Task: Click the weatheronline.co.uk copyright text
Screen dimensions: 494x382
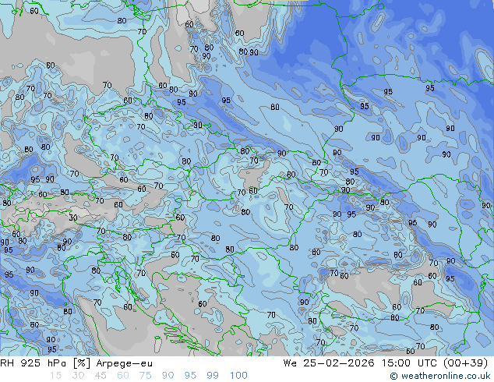Action: click(x=440, y=376)
